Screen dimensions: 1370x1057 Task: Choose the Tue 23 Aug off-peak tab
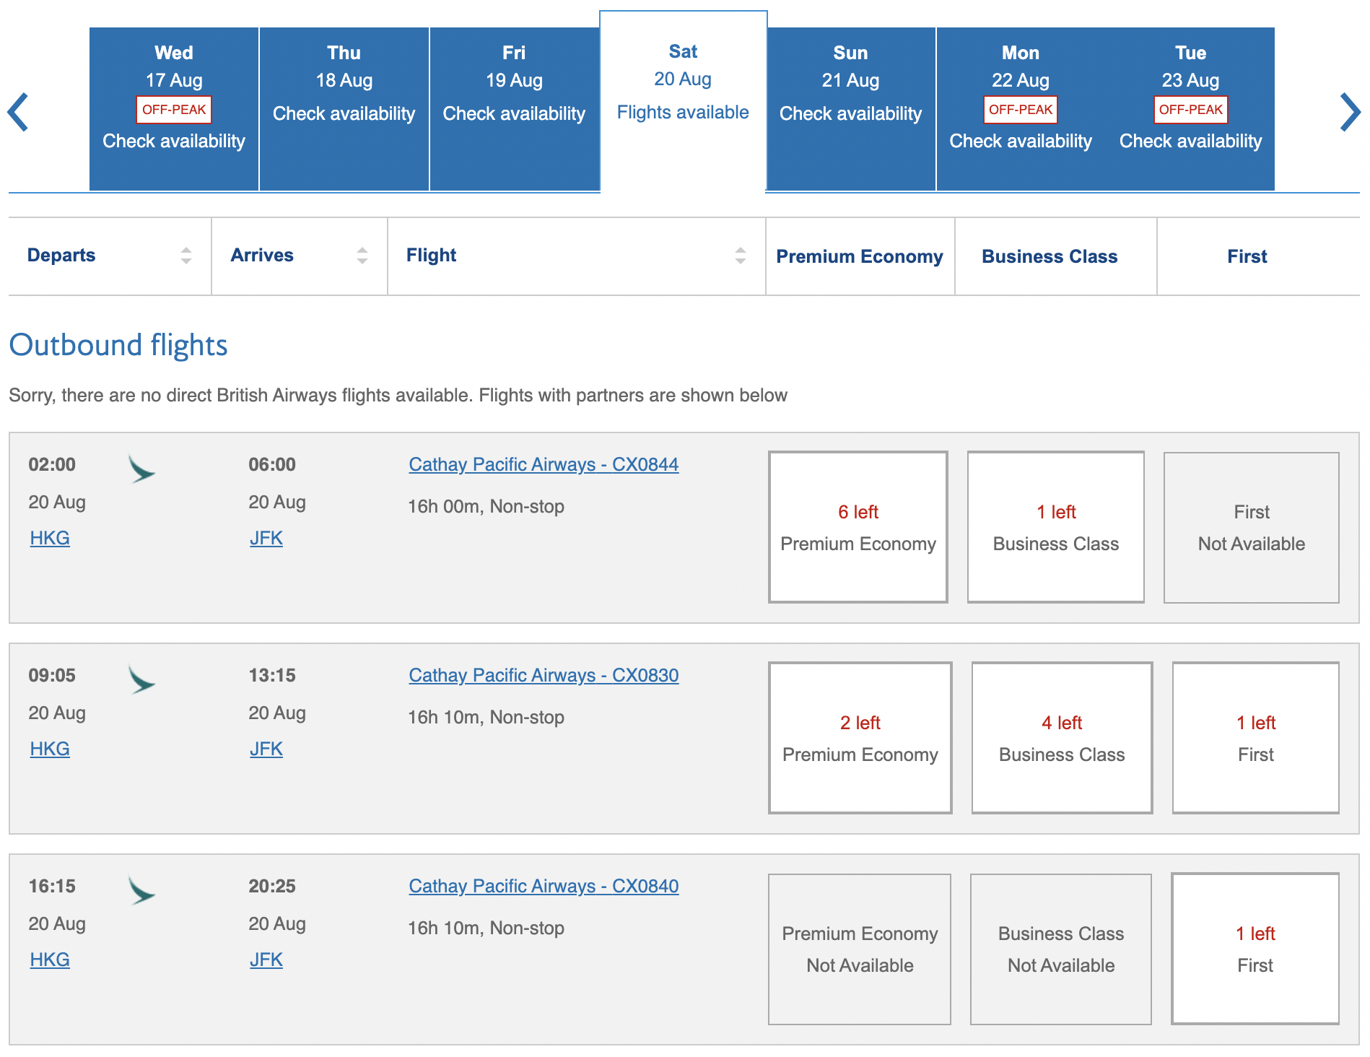(1190, 109)
